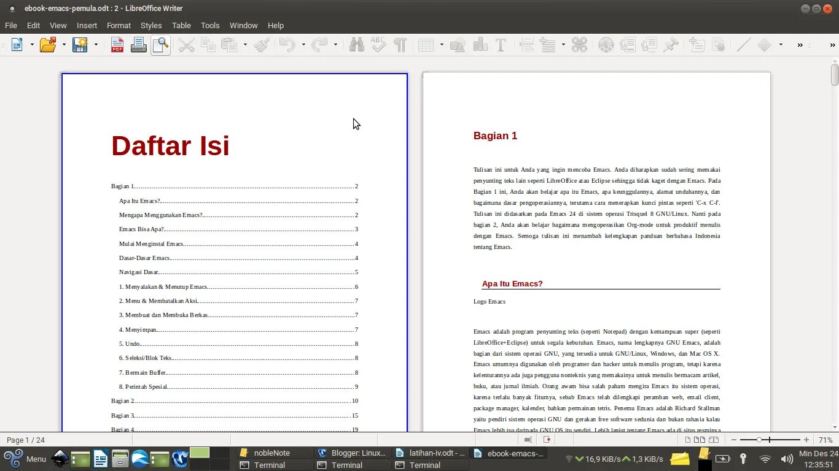
Task: Click the zoom out minus button
Action: [733, 440]
